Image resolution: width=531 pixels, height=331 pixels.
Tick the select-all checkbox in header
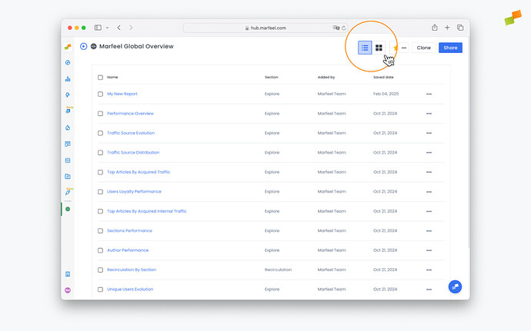(100, 78)
